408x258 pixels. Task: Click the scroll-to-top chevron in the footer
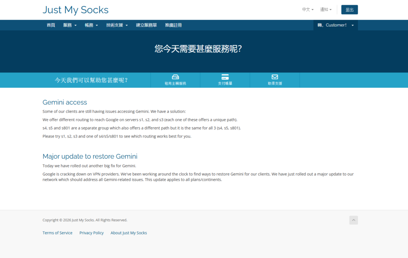click(353, 220)
